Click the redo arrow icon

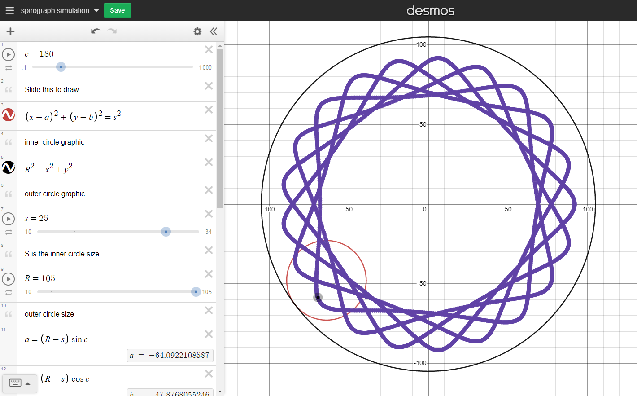[112, 31]
